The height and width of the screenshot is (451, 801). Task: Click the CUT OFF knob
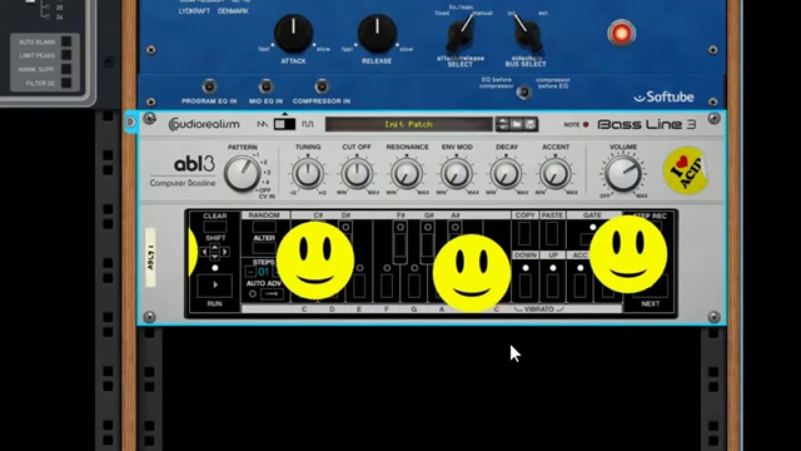357,174
